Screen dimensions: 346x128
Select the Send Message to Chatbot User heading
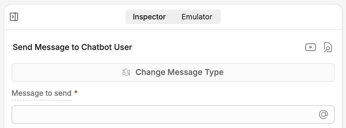pos(72,47)
